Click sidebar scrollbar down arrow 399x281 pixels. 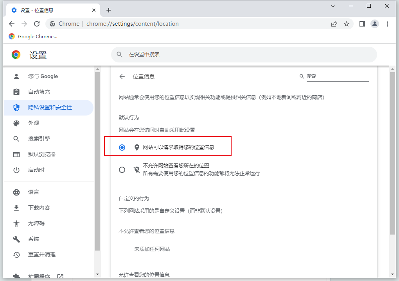(97, 274)
